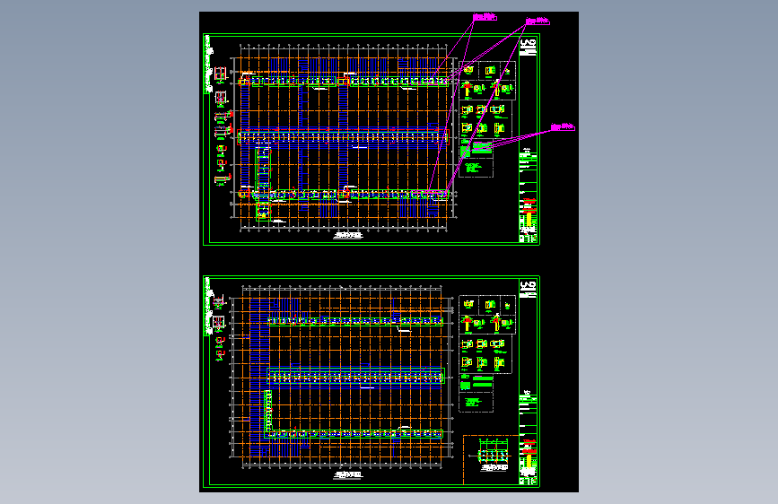Click the magenta annotation label beside the legend
The height and width of the screenshot is (504, 778).
(563, 127)
